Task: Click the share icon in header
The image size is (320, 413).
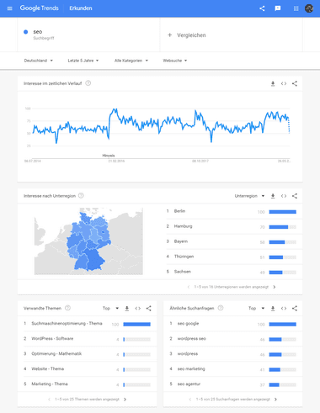Action: point(262,8)
